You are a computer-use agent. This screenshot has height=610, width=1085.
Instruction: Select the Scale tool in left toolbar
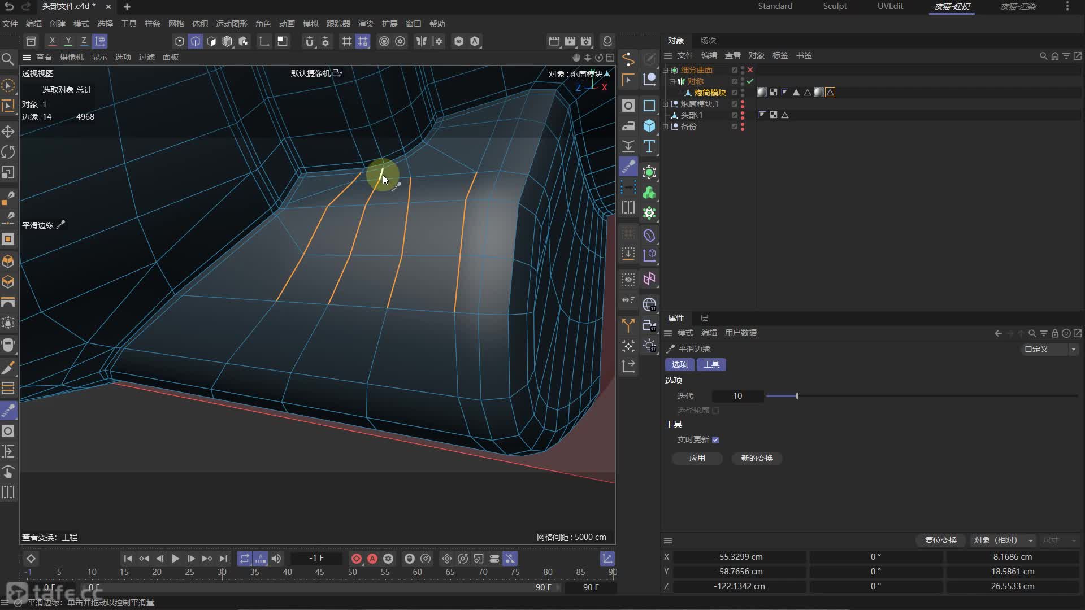coord(8,173)
